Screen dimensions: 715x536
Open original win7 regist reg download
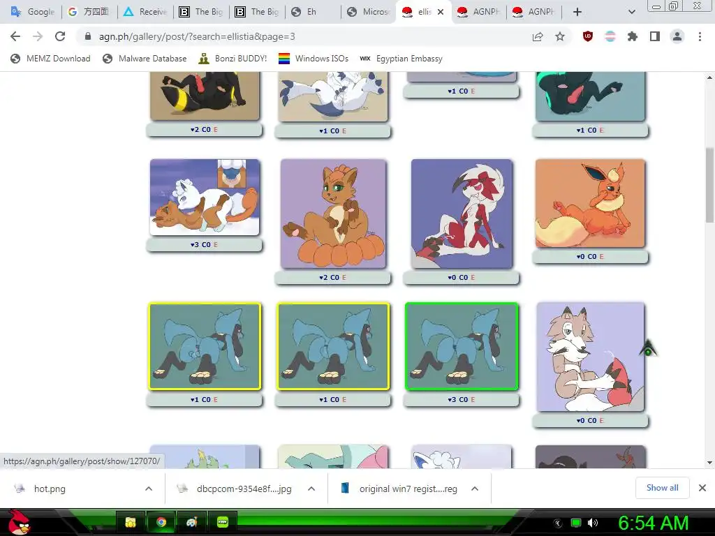[408, 489]
